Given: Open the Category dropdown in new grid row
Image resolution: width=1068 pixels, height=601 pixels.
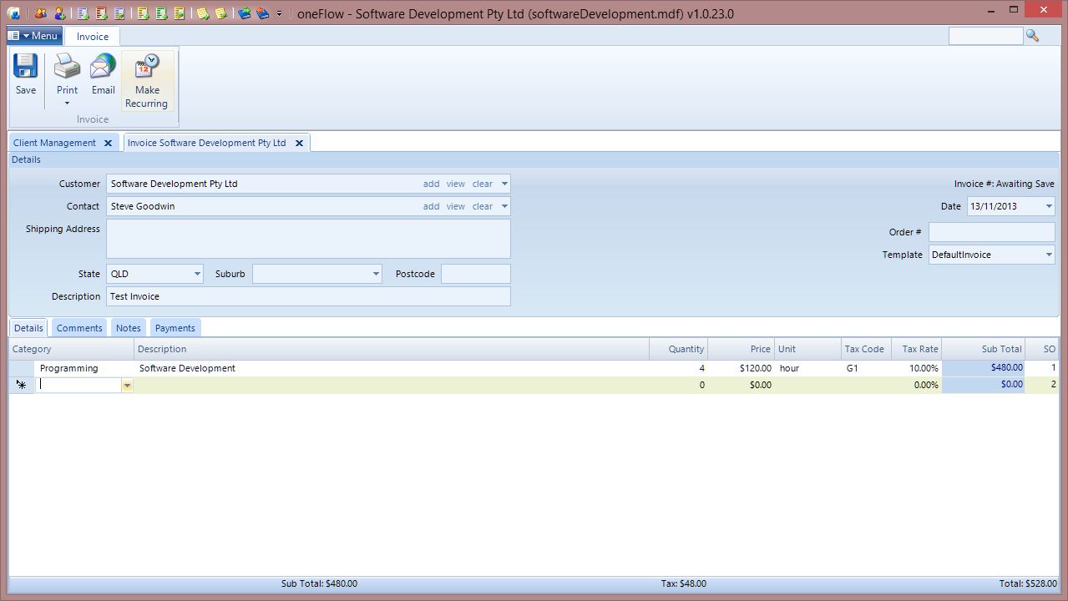Looking at the screenshot, I should [x=127, y=385].
